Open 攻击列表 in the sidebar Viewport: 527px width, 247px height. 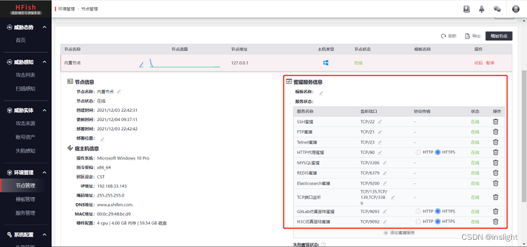pos(26,75)
